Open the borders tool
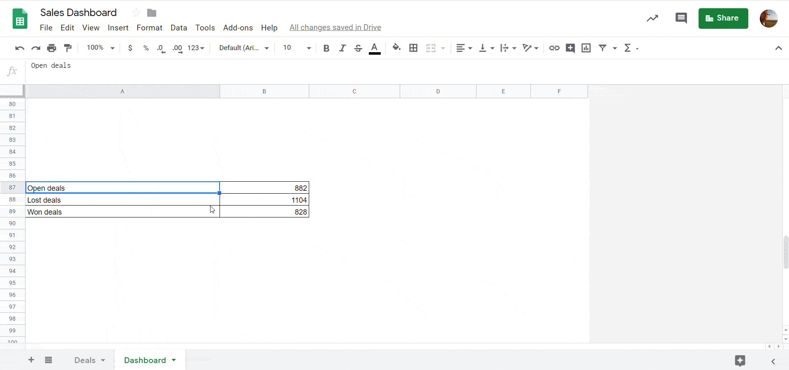 tap(414, 48)
